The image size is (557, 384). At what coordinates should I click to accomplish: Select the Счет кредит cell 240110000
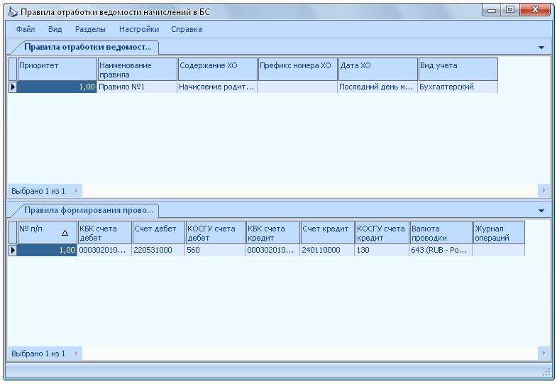(327, 250)
